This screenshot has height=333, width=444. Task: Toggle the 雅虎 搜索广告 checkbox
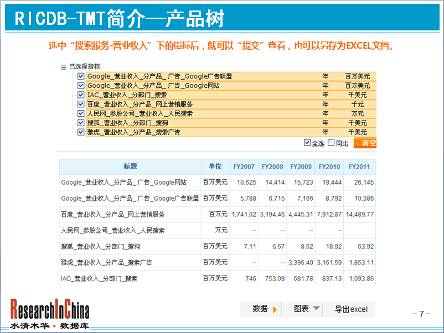click(x=81, y=132)
